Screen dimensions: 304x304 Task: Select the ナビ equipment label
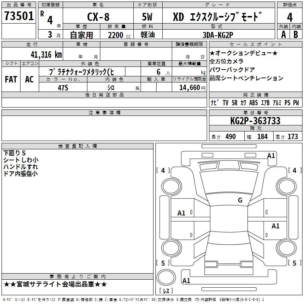(214, 103)
